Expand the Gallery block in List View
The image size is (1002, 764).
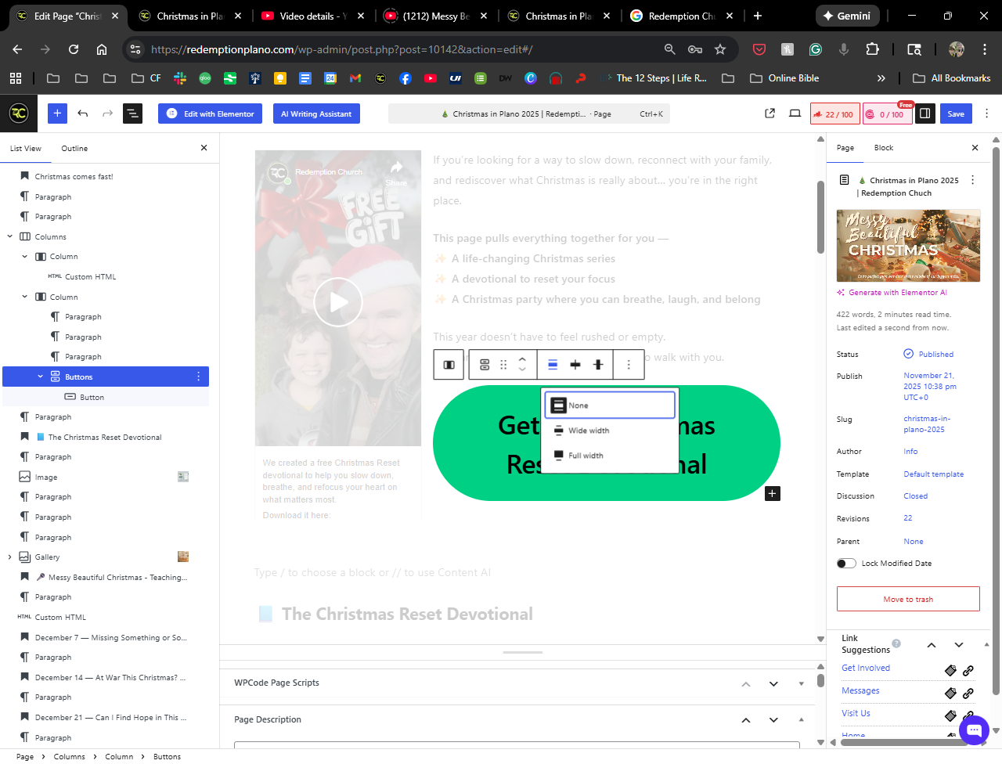click(x=9, y=557)
